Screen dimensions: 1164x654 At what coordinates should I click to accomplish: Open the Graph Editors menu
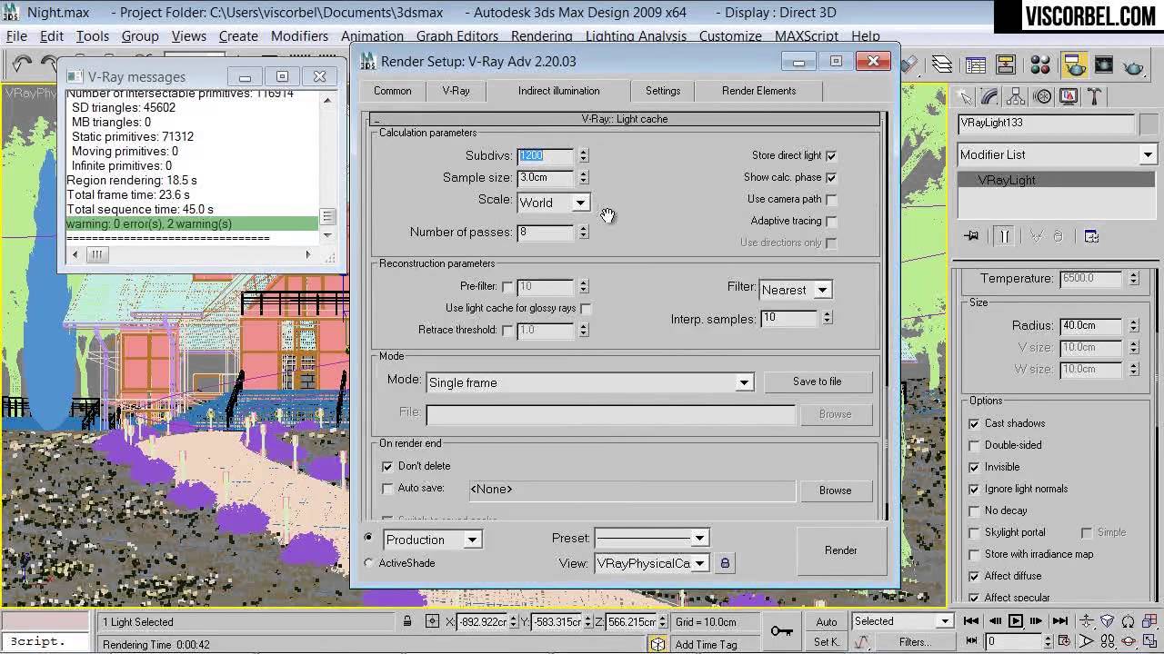pos(457,36)
